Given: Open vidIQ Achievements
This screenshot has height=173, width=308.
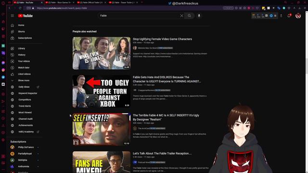Looking at the screenshot, I should pos(26,125).
